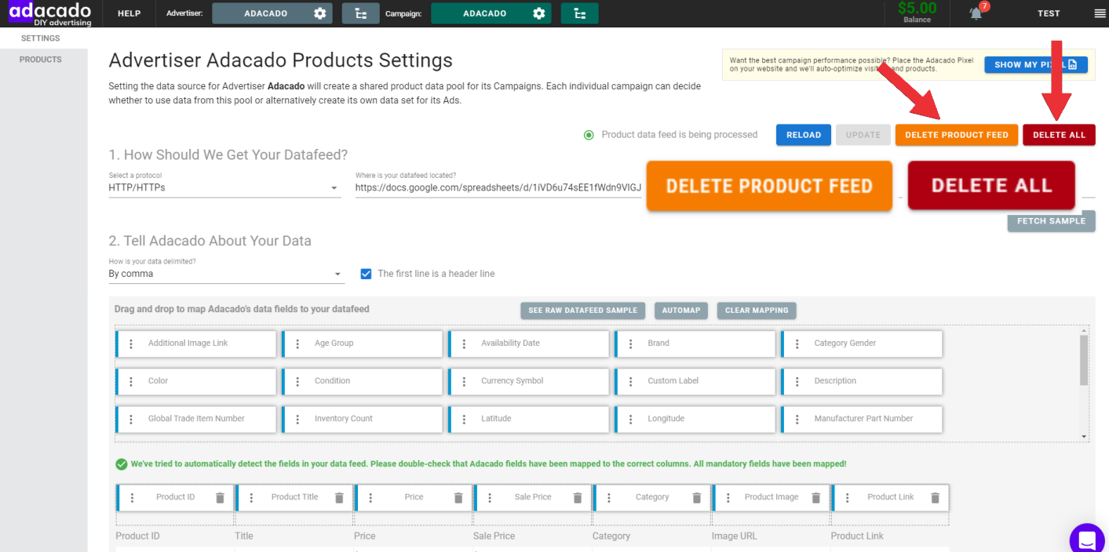Click drag handle dots of Availability Date
The height and width of the screenshot is (552, 1109).
click(x=464, y=343)
